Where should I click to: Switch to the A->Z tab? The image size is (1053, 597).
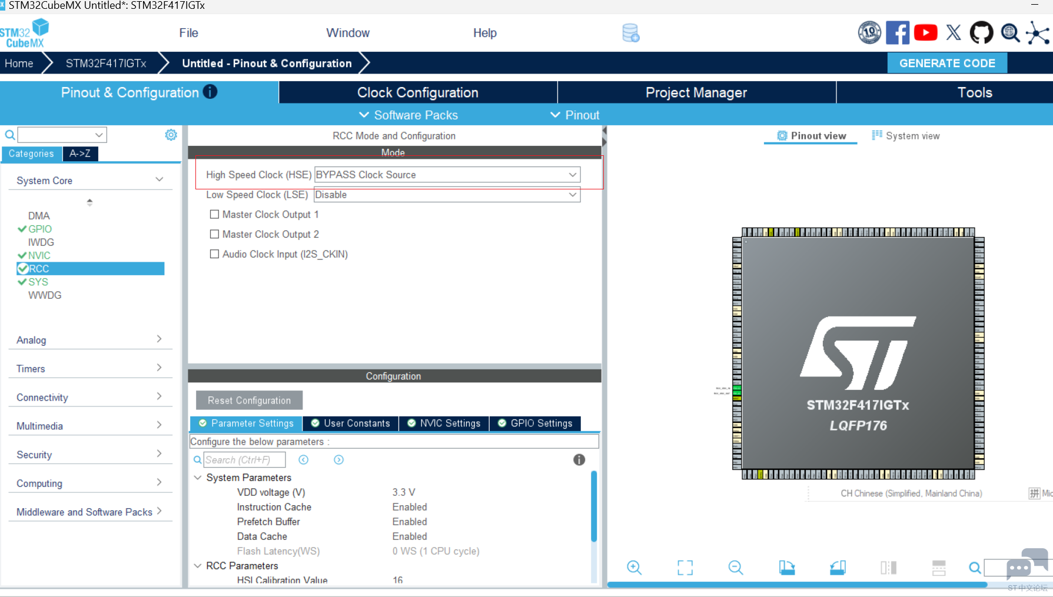(x=80, y=154)
